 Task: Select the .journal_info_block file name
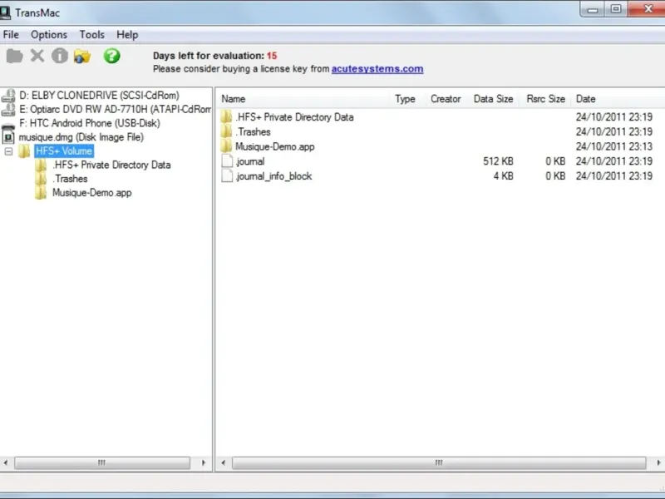coord(274,176)
